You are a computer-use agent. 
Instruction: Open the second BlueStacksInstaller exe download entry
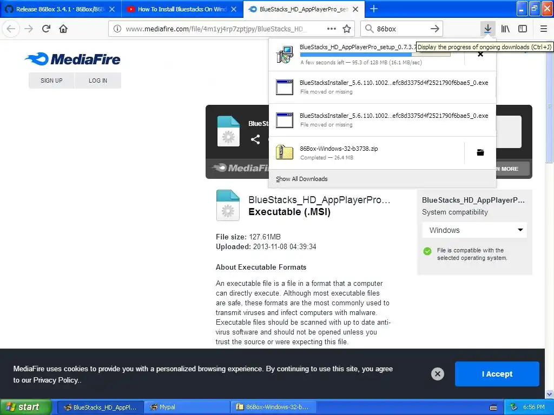[382, 120]
